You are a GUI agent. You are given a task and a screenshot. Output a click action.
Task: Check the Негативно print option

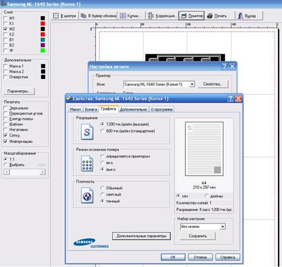click(x=6, y=130)
